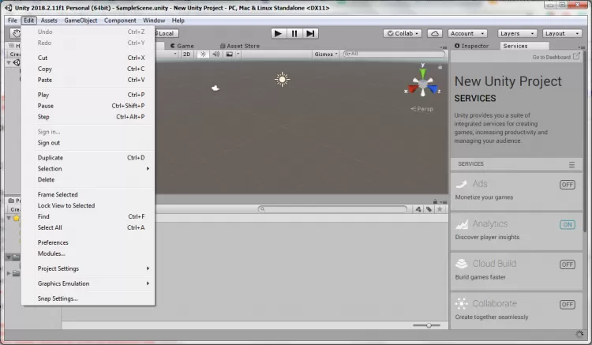Viewport: 592px width, 345px height.
Task: Click the activity spinner in status bar
Action: click(579, 334)
